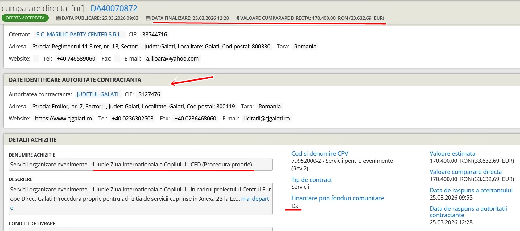Screen dimensions: 520x231
Task: Click the https://www.cjgalati.ro website value
Action: pos(64,118)
